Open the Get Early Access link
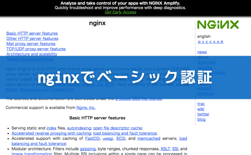Screen dimensions: 251x155 [x=120, y=12]
